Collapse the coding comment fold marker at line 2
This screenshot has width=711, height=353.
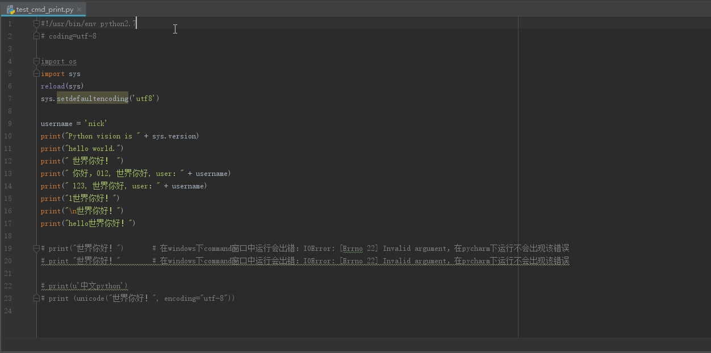pyautogui.click(x=36, y=35)
